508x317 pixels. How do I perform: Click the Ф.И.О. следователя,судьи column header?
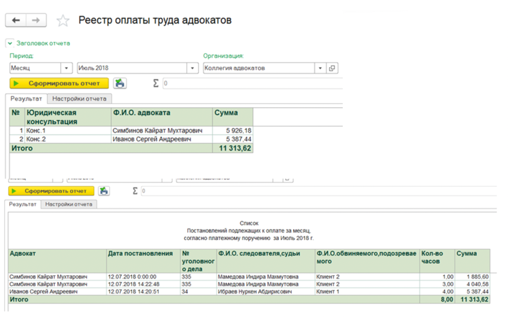(266, 261)
